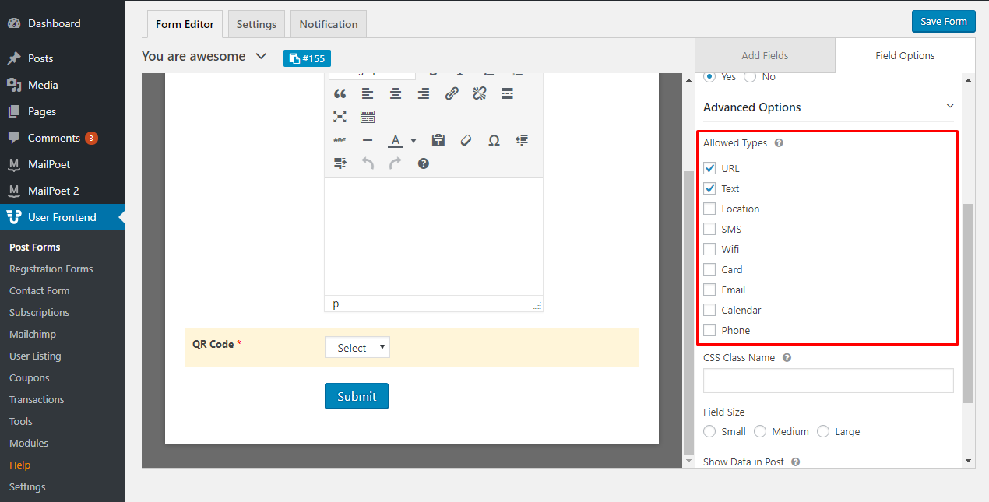Open Modules in the User Frontend submenu
This screenshot has height=502, width=989.
coord(29,443)
